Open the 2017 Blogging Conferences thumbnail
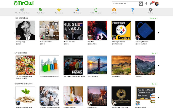This screenshot has height=108, width=173. tap(49, 65)
